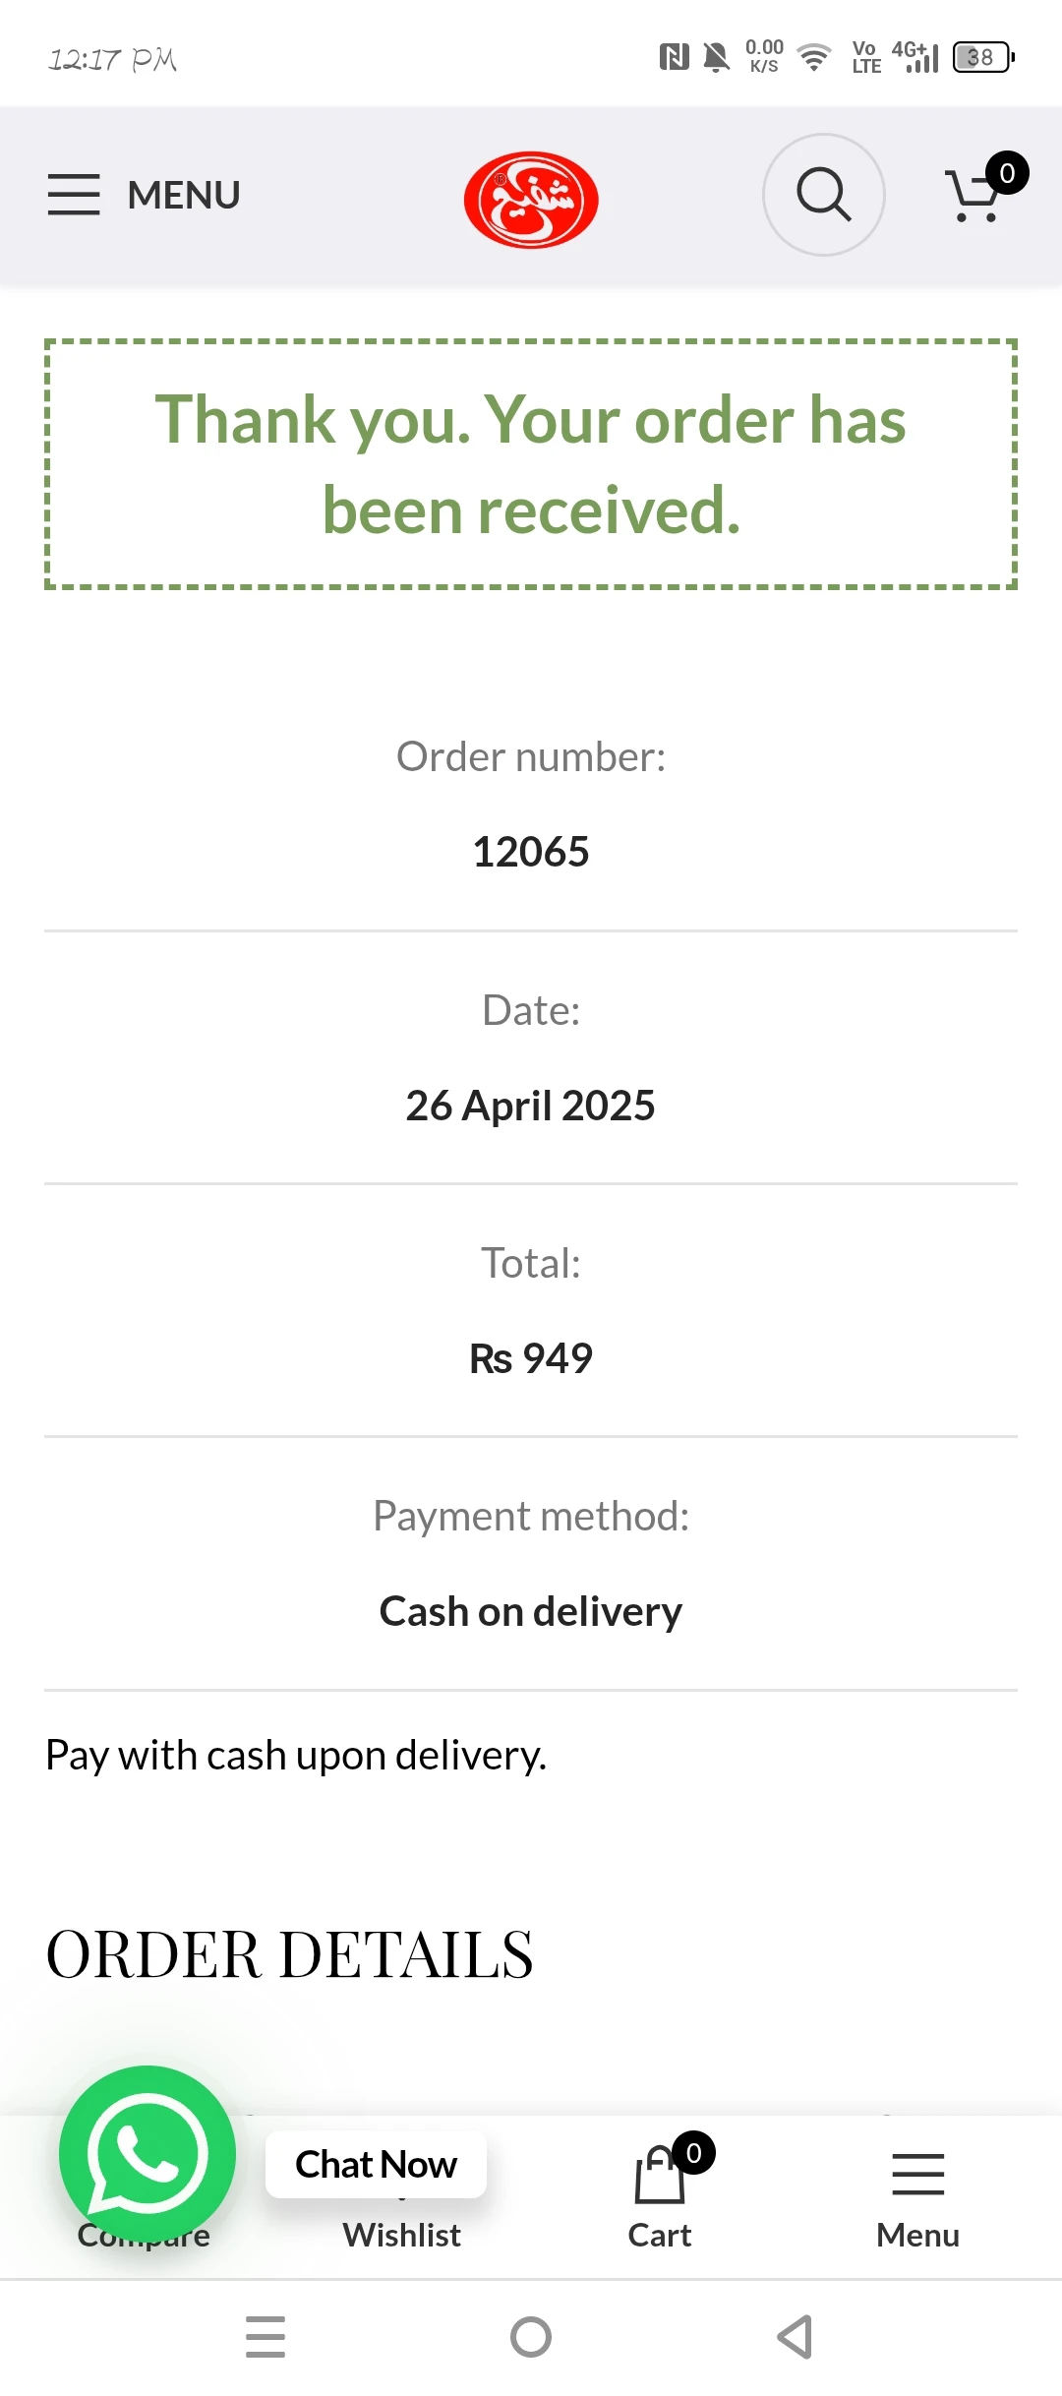Screen dimensions: 1062x2396
Task: Go to Wishlist in bottom bar
Action: click(x=401, y=2235)
